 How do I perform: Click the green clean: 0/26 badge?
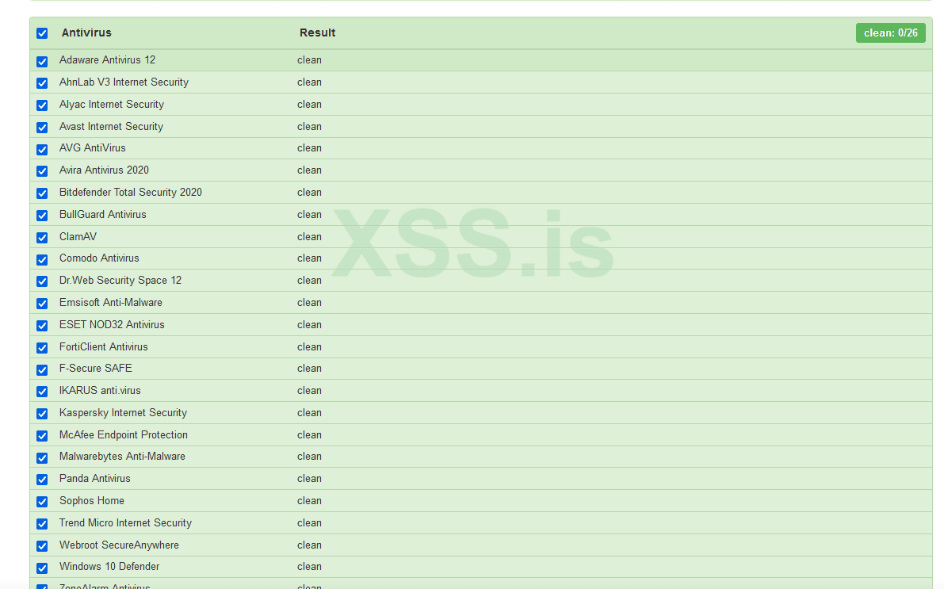[x=890, y=33]
